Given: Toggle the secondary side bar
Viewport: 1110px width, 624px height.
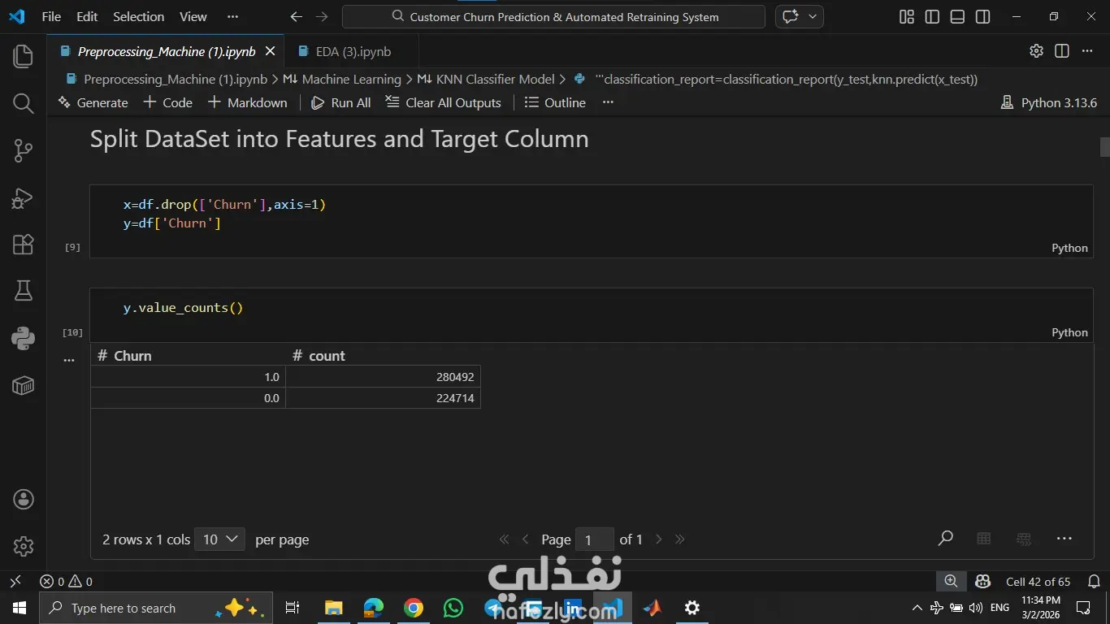Looking at the screenshot, I should click(x=982, y=16).
